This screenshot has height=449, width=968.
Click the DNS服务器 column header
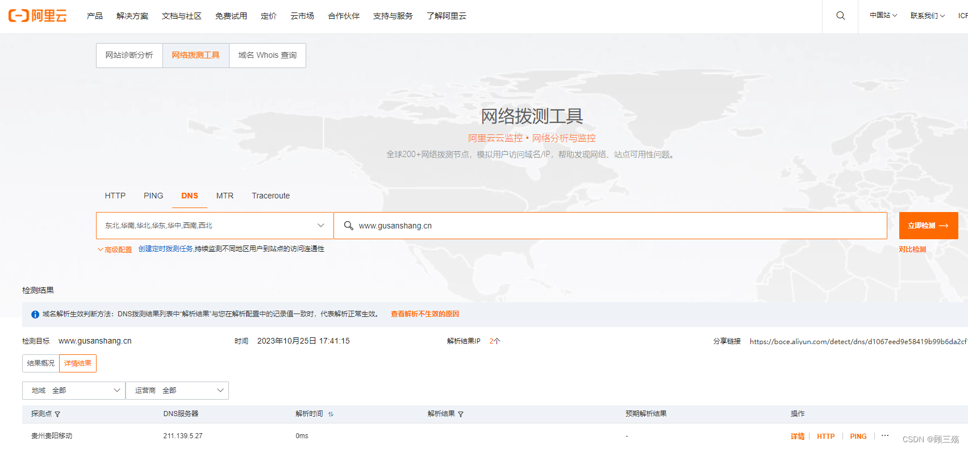pyautogui.click(x=181, y=414)
